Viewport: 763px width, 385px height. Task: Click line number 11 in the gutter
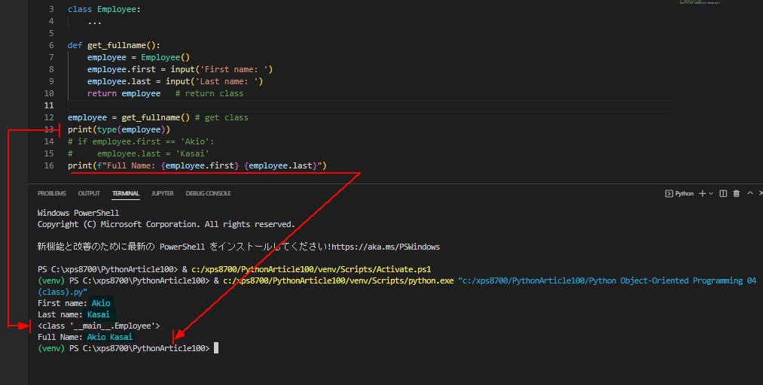pyautogui.click(x=49, y=105)
